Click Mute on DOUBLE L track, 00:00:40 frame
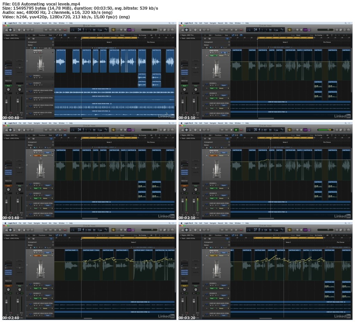This screenshot has height=322, width=355. point(34,77)
